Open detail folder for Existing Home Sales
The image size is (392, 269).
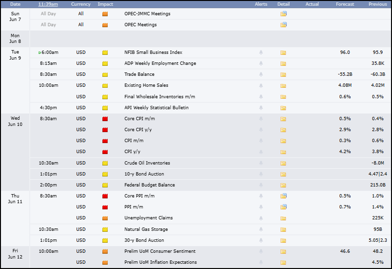pos(283,85)
